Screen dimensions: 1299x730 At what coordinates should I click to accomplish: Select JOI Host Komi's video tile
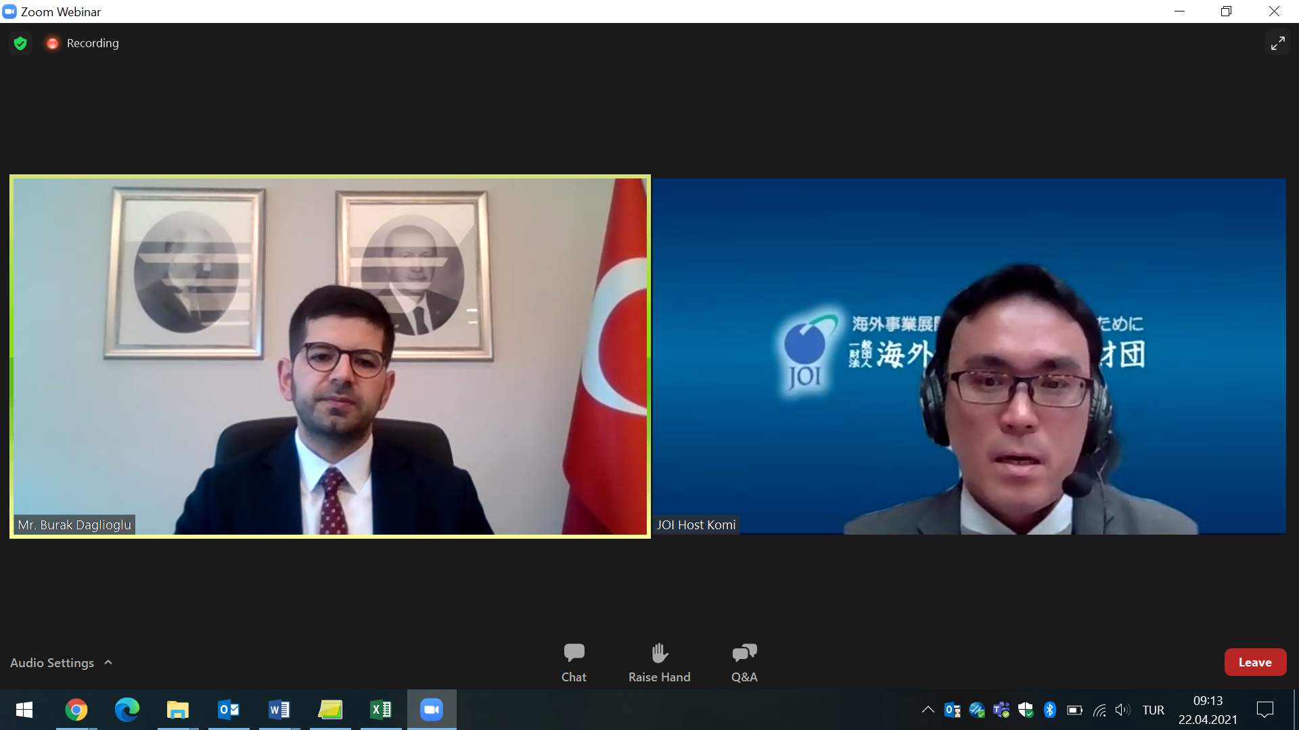969,356
